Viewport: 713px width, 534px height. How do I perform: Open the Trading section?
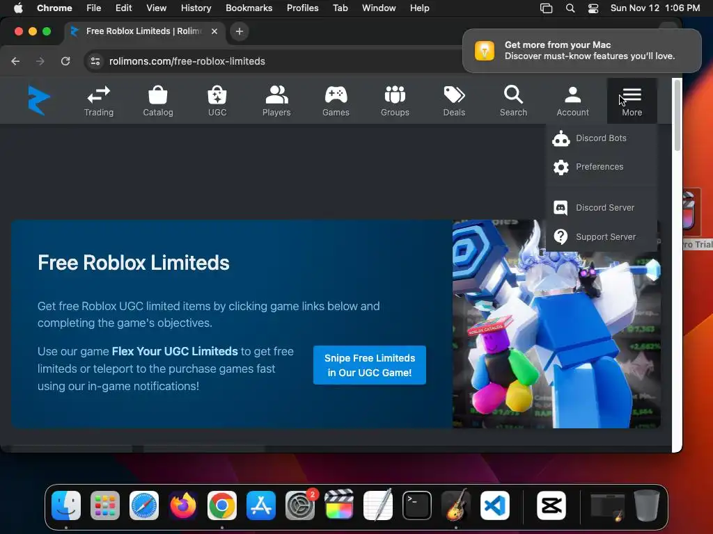(99, 101)
